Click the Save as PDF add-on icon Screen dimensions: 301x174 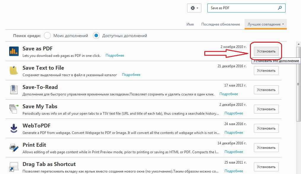[14, 51]
